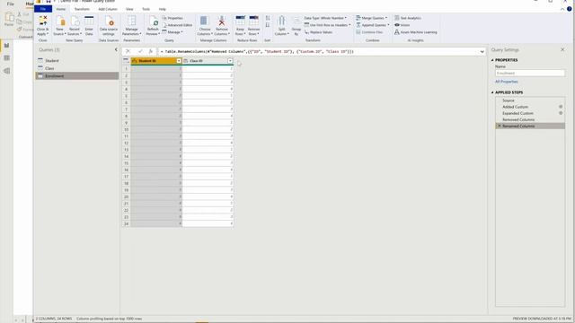
Task: Click Replace Values in Transform group
Action: pyautogui.click(x=318, y=32)
